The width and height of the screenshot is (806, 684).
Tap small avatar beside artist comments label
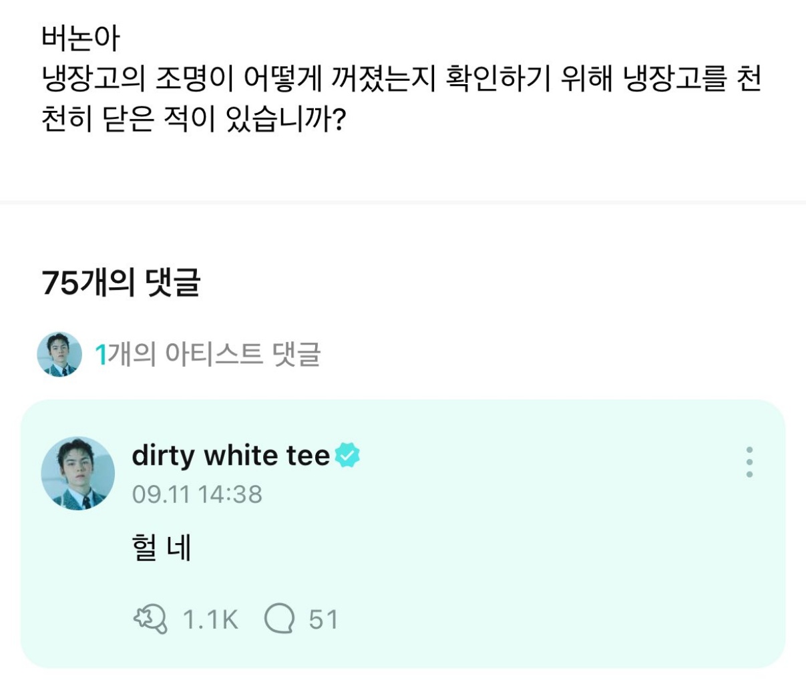pos(59,354)
